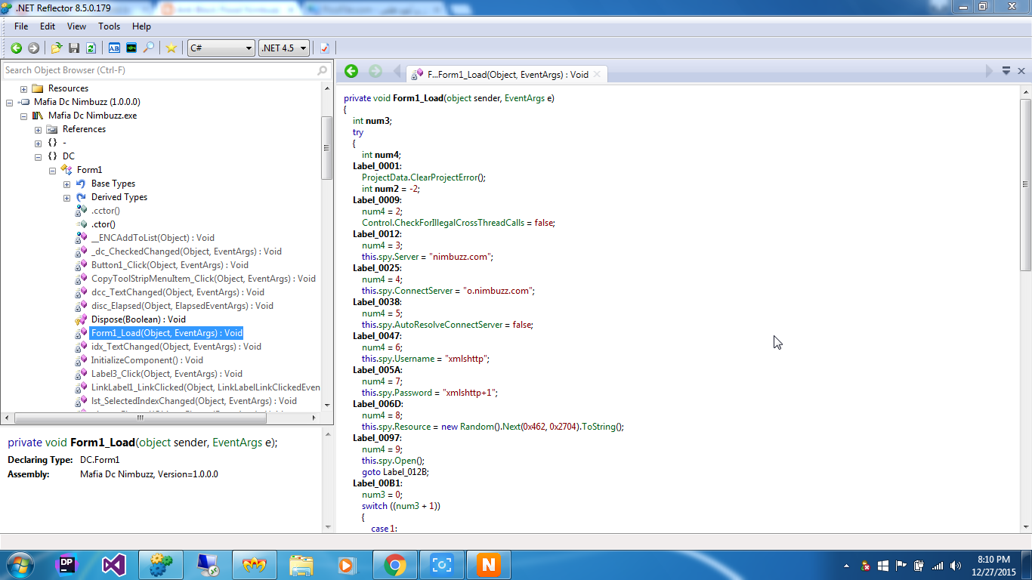Click the Action Center flag tray icon

tap(901, 565)
